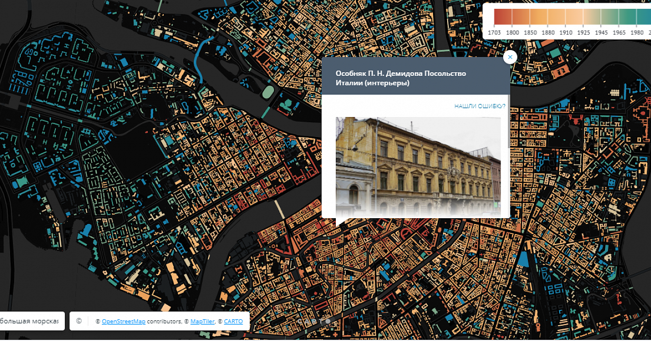Screen dimensions: 651x341
Task: Open the yellow mansion photo
Action: [x=418, y=167]
